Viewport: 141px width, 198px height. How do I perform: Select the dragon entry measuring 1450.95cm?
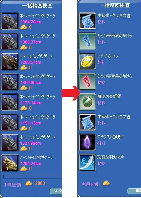[x=31, y=82]
